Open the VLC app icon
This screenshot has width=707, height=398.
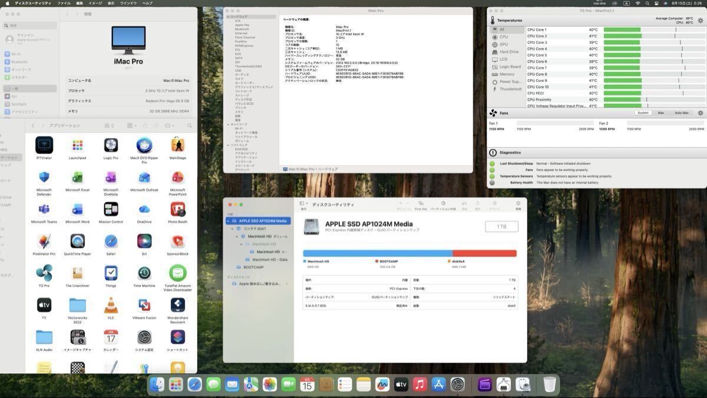(x=111, y=305)
